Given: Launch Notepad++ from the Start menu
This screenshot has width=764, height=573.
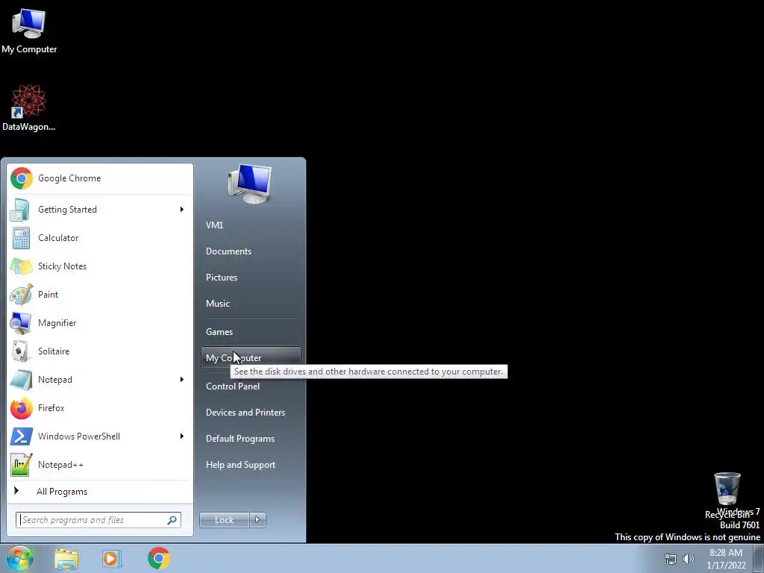Looking at the screenshot, I should click(x=100, y=464).
